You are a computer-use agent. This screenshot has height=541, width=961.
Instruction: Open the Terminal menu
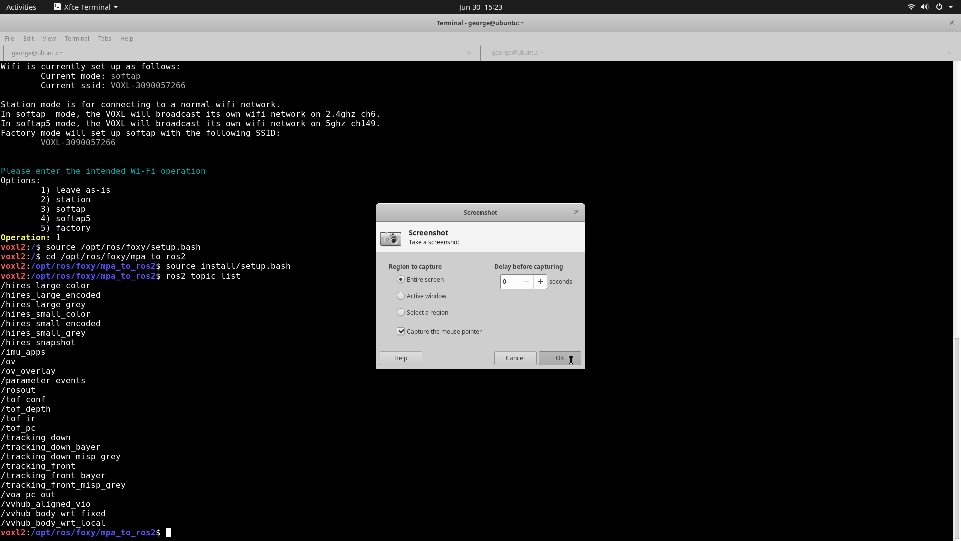click(77, 39)
